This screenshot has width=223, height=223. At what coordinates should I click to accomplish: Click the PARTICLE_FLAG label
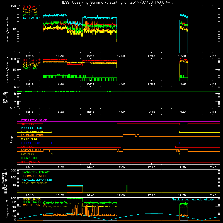[31, 151]
